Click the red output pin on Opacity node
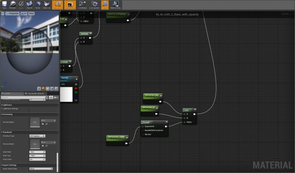 coord(76,88)
